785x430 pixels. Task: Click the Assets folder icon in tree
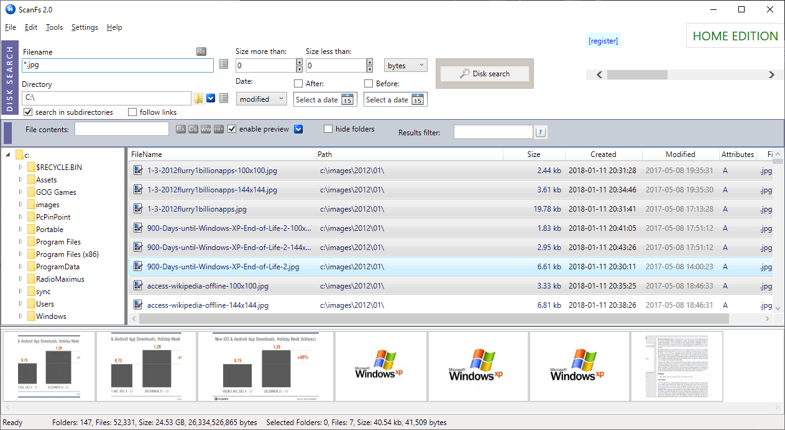point(30,180)
